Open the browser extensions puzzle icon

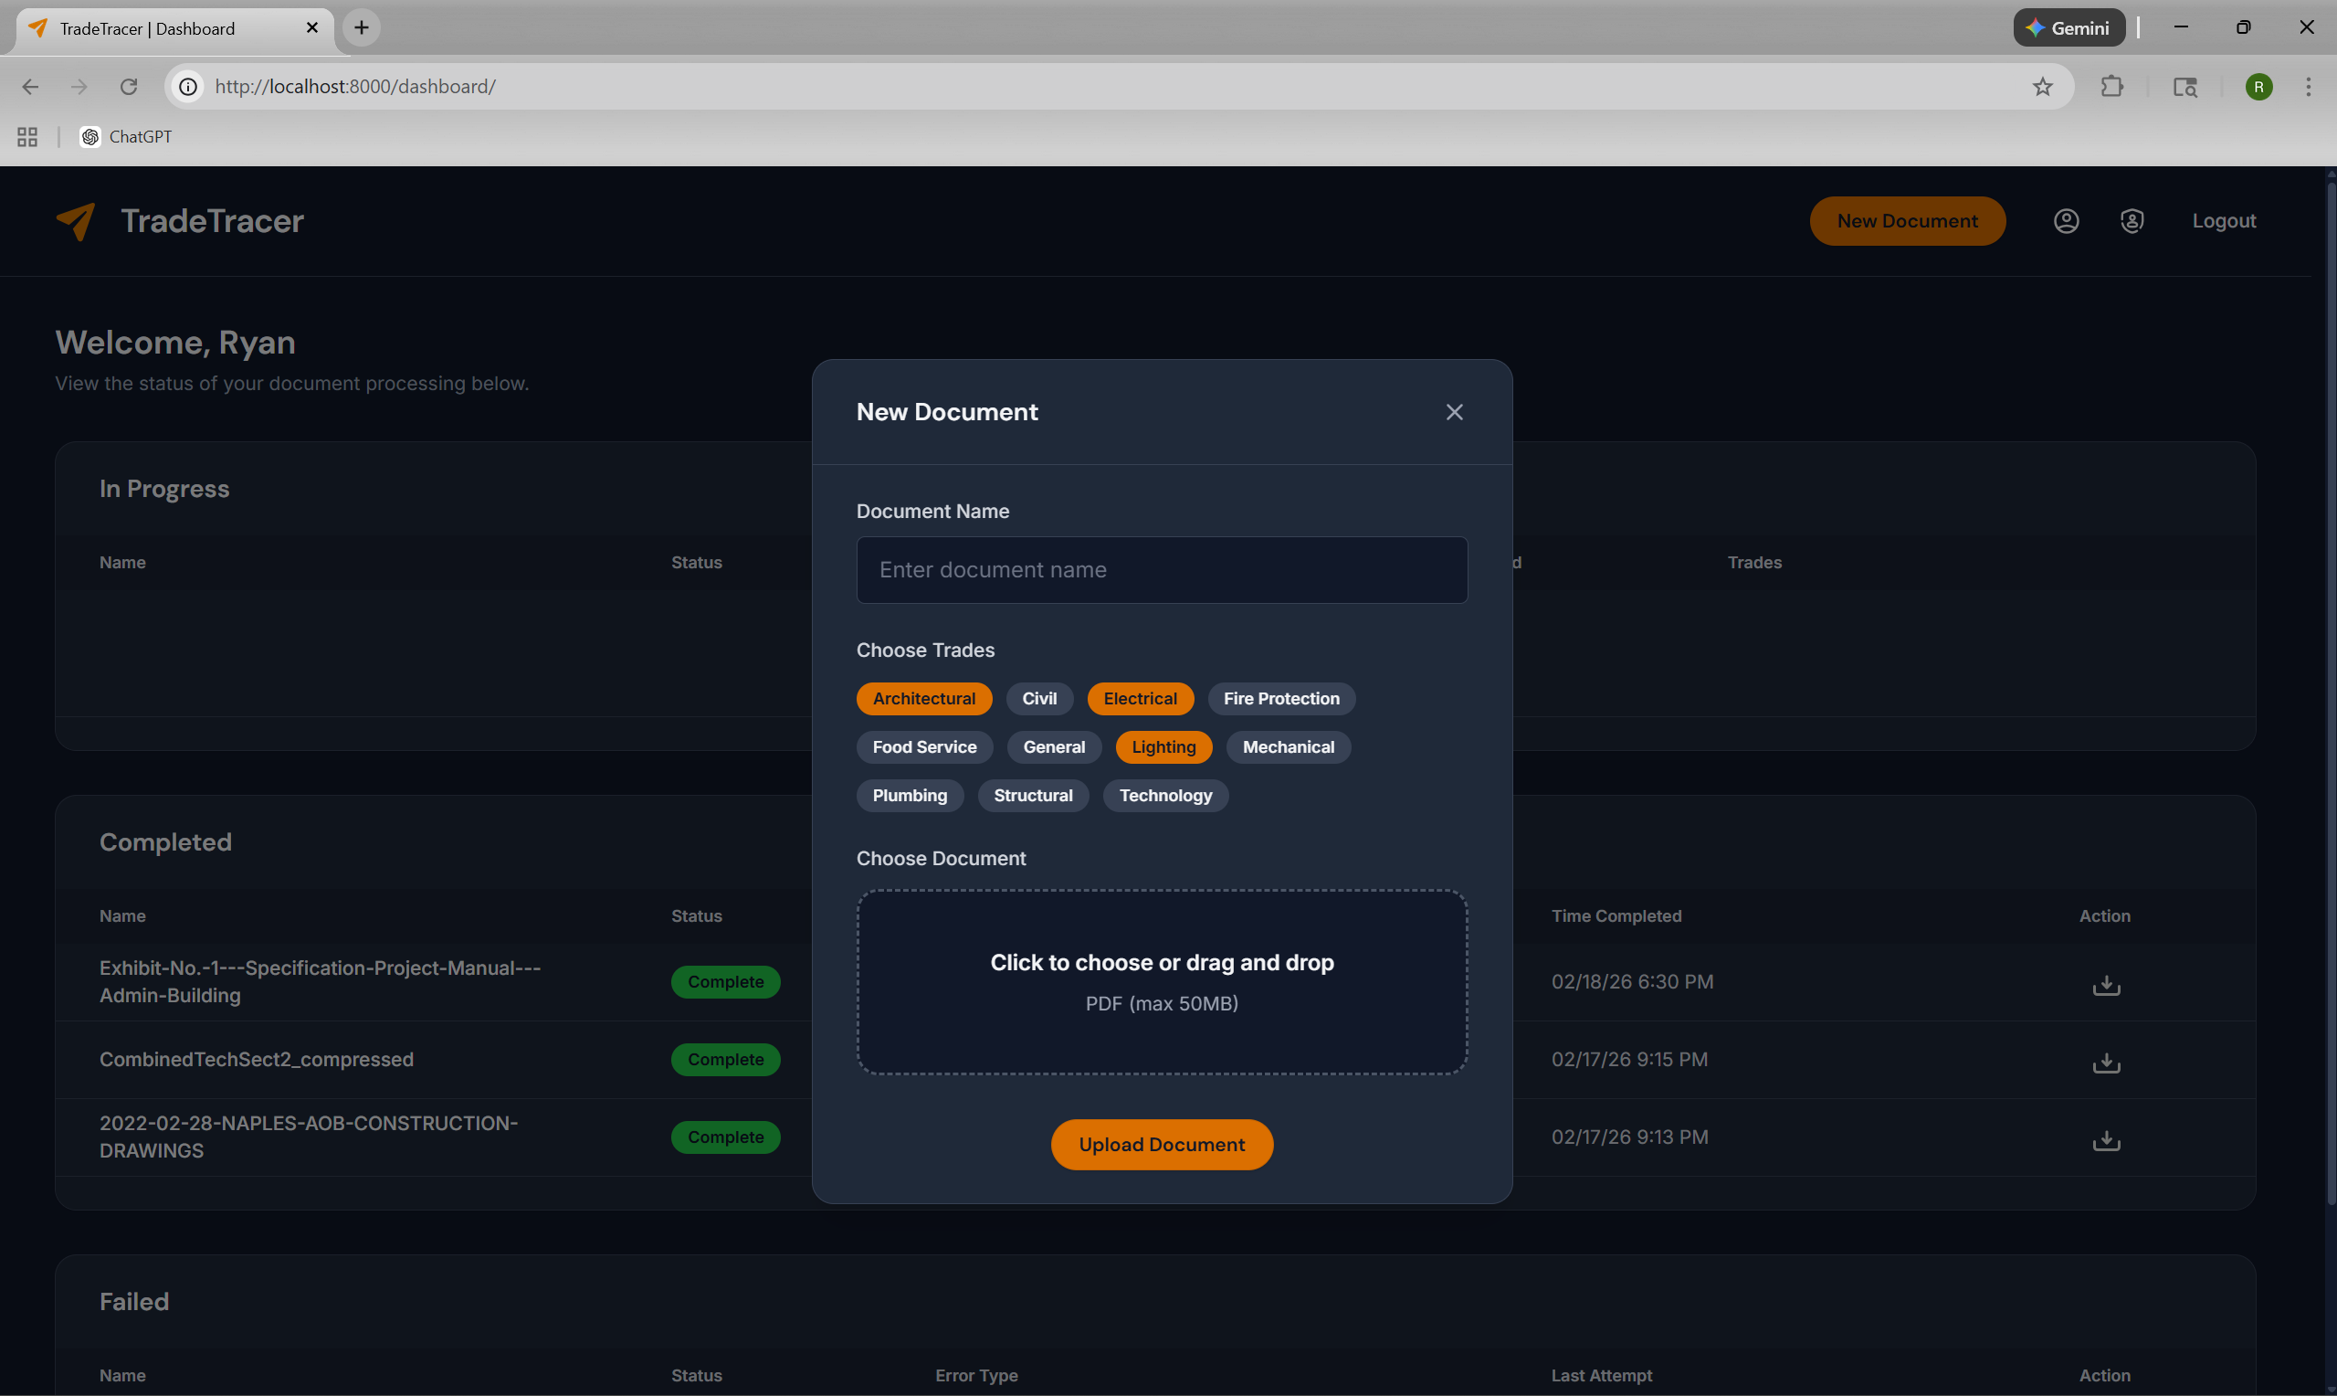[x=2112, y=87]
